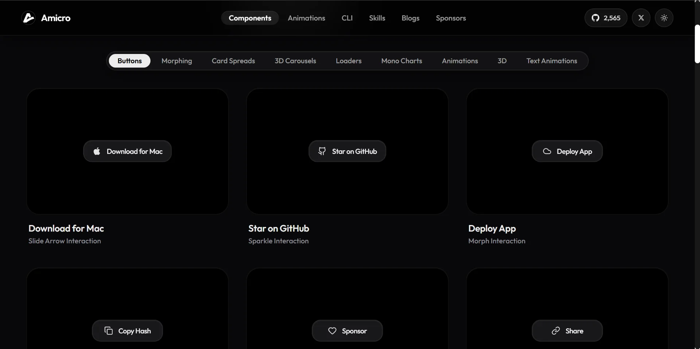Image resolution: width=700 pixels, height=349 pixels.
Task: Click the heart icon in Sponsor button
Action: pyautogui.click(x=332, y=331)
